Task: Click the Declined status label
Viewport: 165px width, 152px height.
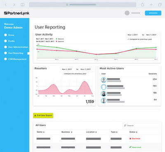Action: tap(136, 139)
